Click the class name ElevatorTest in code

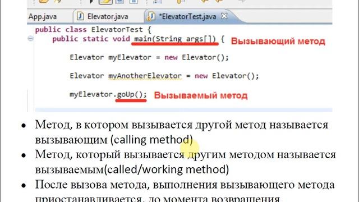coord(117,30)
